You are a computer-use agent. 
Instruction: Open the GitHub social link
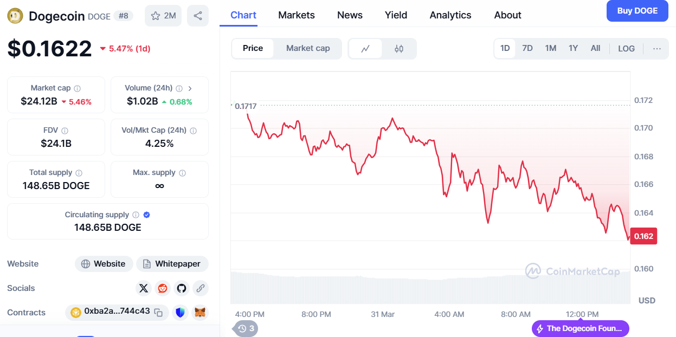(182, 288)
